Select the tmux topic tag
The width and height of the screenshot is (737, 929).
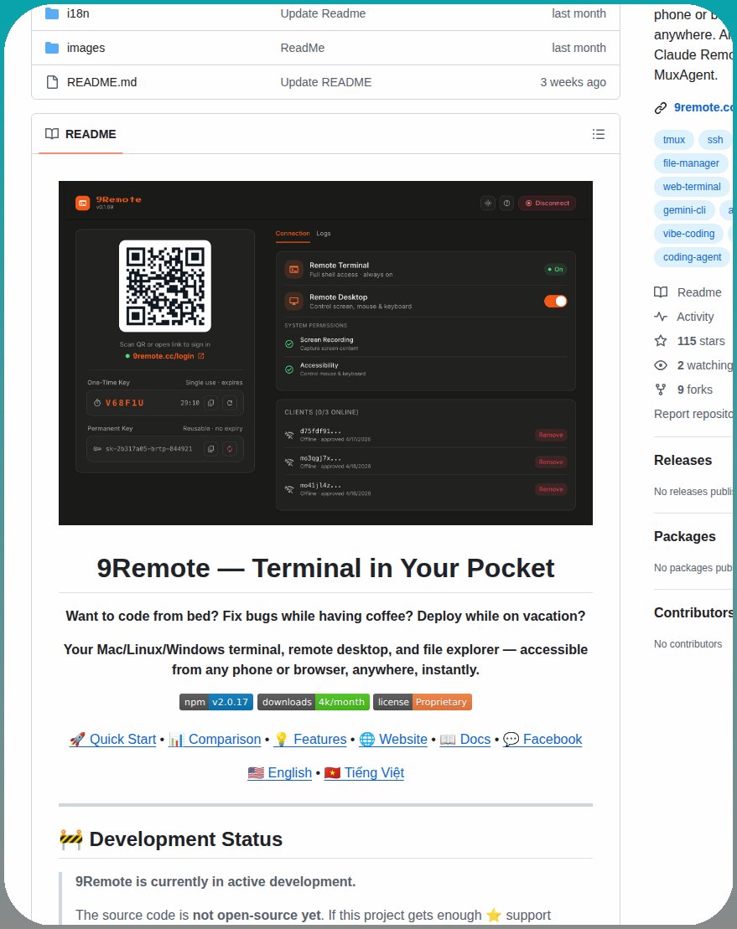673,140
